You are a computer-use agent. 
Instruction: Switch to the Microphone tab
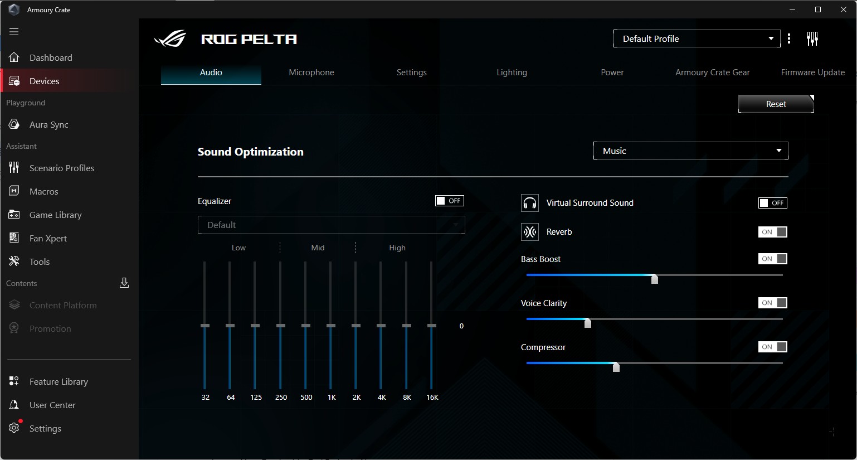[x=311, y=72]
